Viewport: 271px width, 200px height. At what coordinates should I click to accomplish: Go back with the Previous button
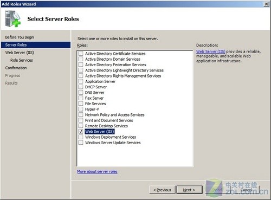(x=162, y=190)
